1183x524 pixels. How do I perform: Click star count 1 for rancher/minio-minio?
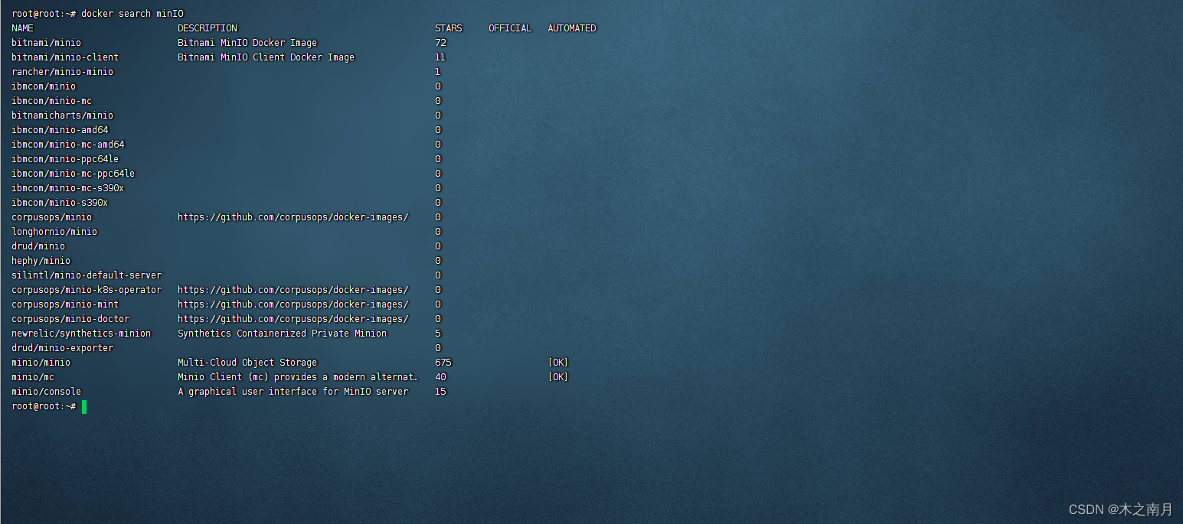(x=438, y=72)
